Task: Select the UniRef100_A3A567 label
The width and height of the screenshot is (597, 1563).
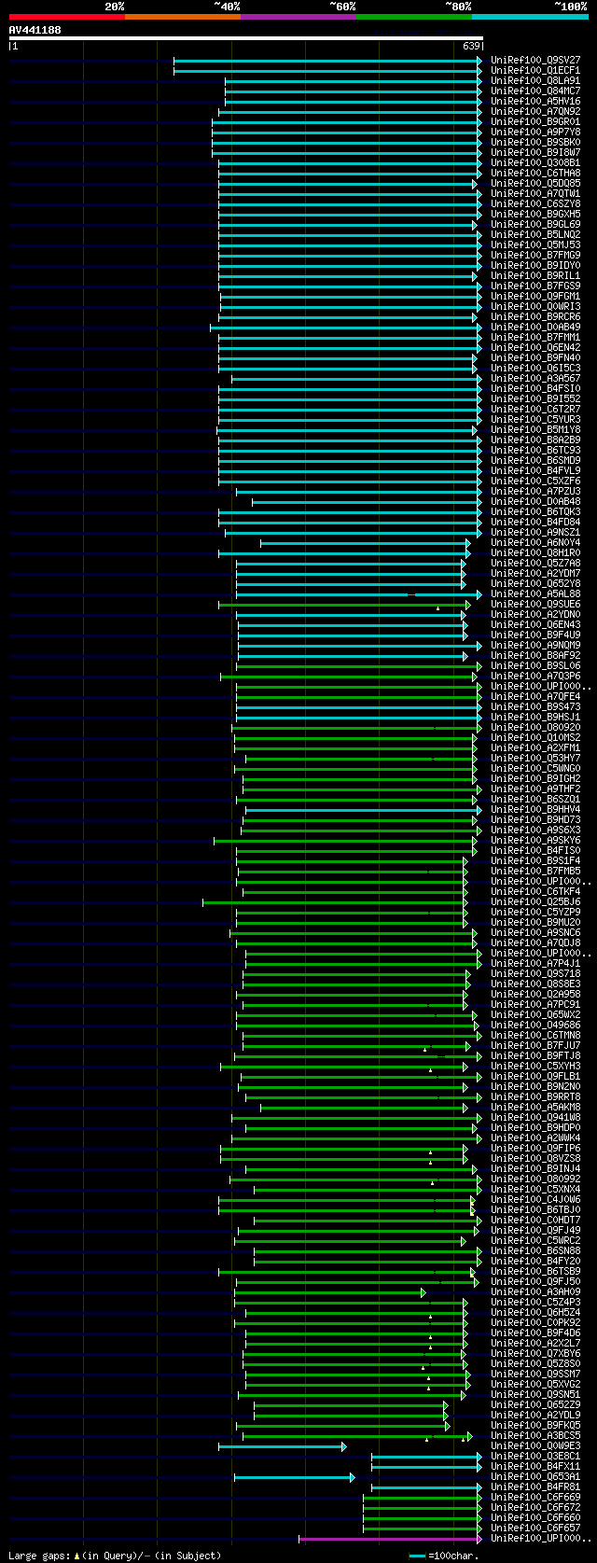Action: click(535, 378)
